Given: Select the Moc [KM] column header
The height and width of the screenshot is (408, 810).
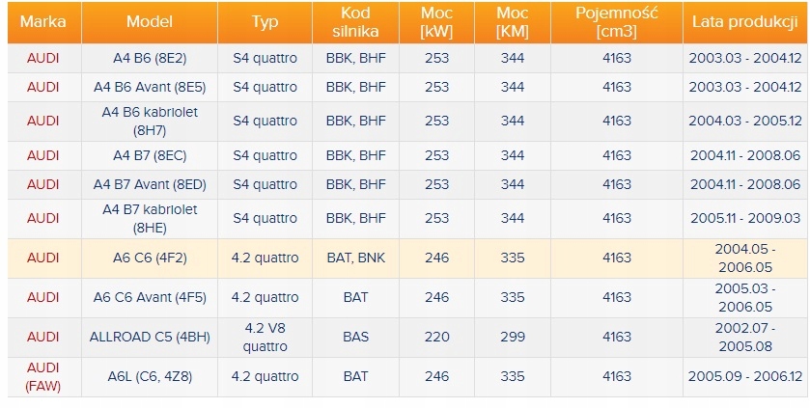Looking at the screenshot, I should pos(512,22).
